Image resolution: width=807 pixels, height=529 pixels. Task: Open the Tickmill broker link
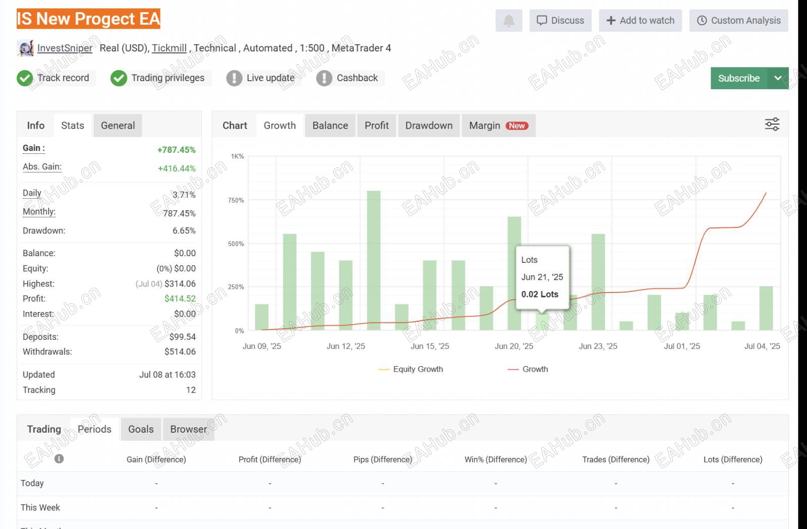(x=169, y=48)
